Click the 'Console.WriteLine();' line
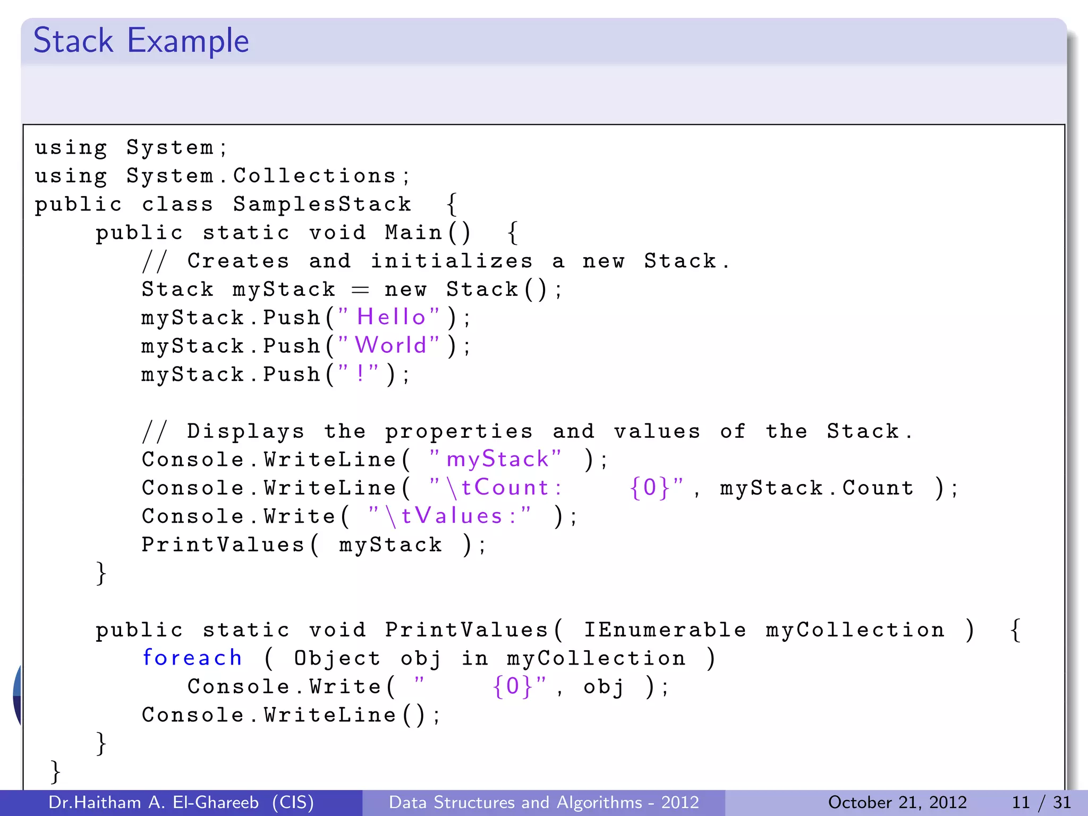Image resolution: width=1088 pixels, height=816 pixels. pyautogui.click(x=291, y=715)
